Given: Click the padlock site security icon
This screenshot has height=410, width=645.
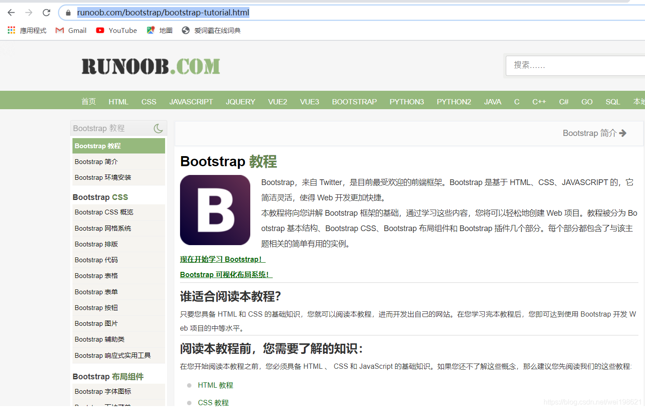Looking at the screenshot, I should click(x=68, y=13).
